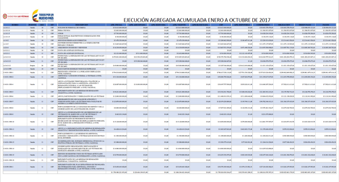Select the OBLIGACION column header

[284, 25]
